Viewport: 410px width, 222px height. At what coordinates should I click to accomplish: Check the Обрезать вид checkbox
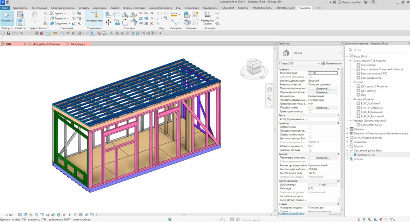click(x=310, y=127)
